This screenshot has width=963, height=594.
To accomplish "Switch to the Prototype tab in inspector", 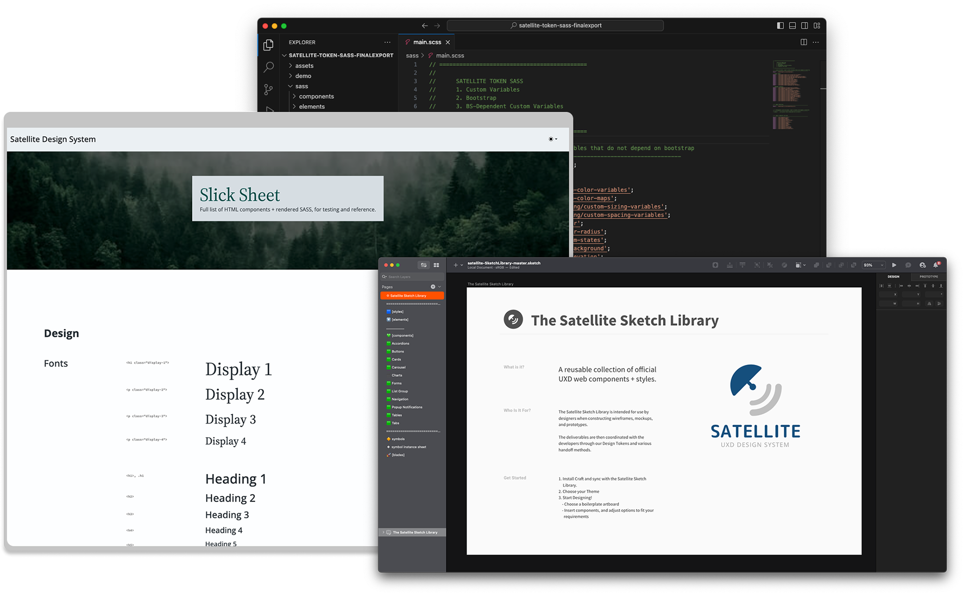I will [928, 277].
